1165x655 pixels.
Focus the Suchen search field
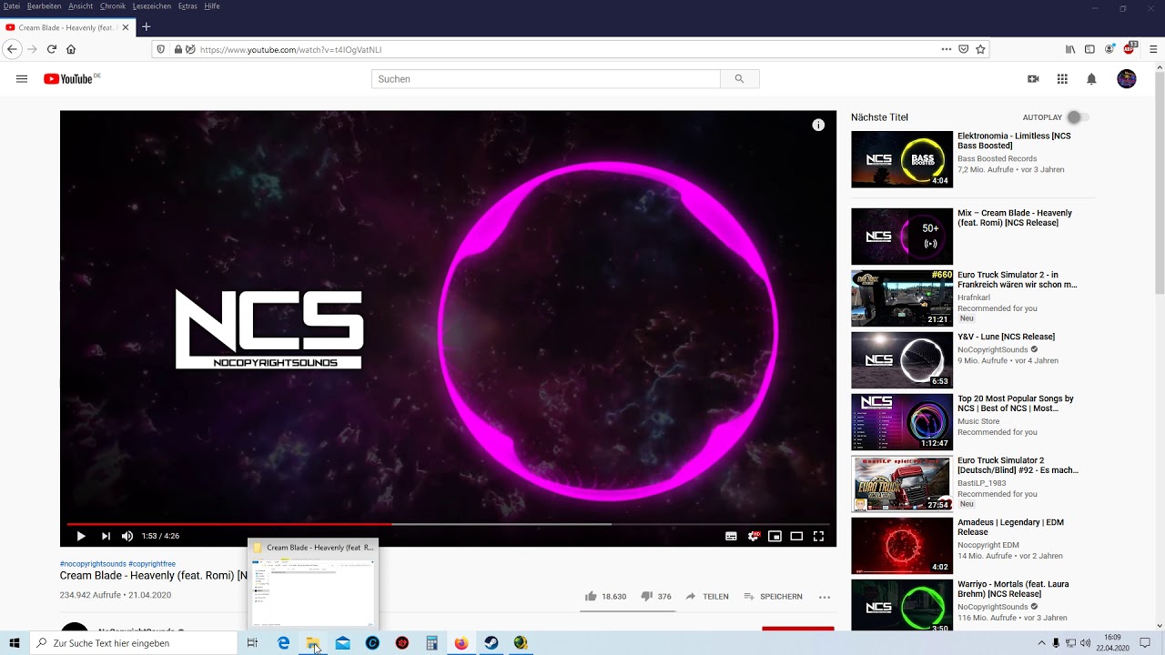coord(546,79)
